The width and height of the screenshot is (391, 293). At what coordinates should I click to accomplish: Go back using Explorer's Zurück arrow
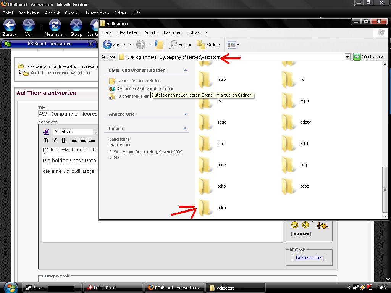click(x=107, y=45)
